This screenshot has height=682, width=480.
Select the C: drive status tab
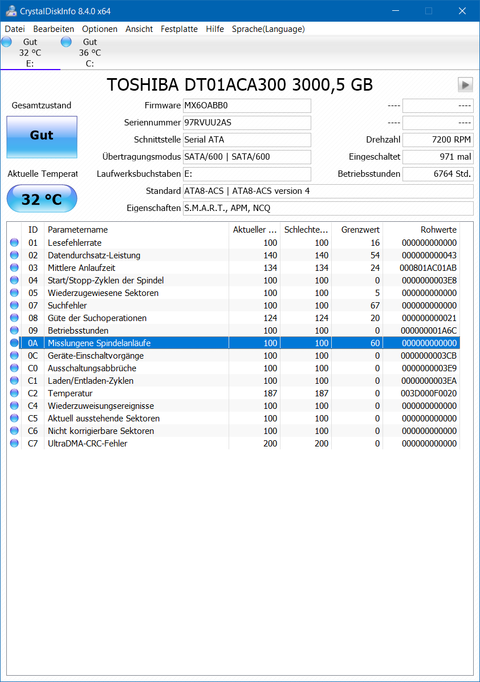90,52
